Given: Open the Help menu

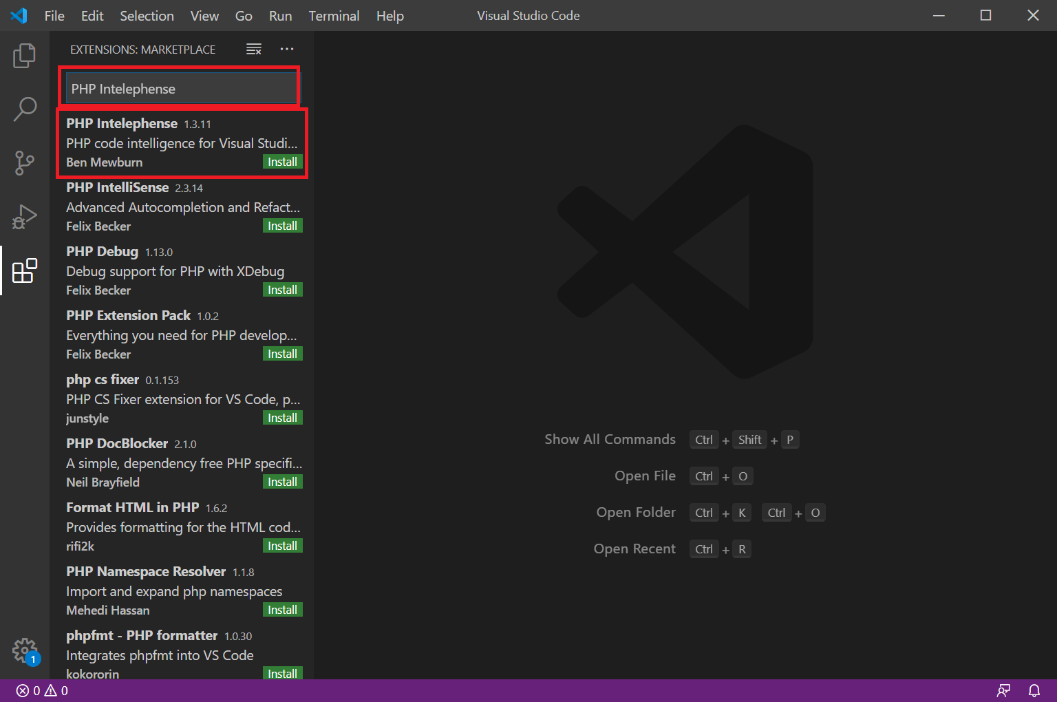Looking at the screenshot, I should [x=389, y=16].
